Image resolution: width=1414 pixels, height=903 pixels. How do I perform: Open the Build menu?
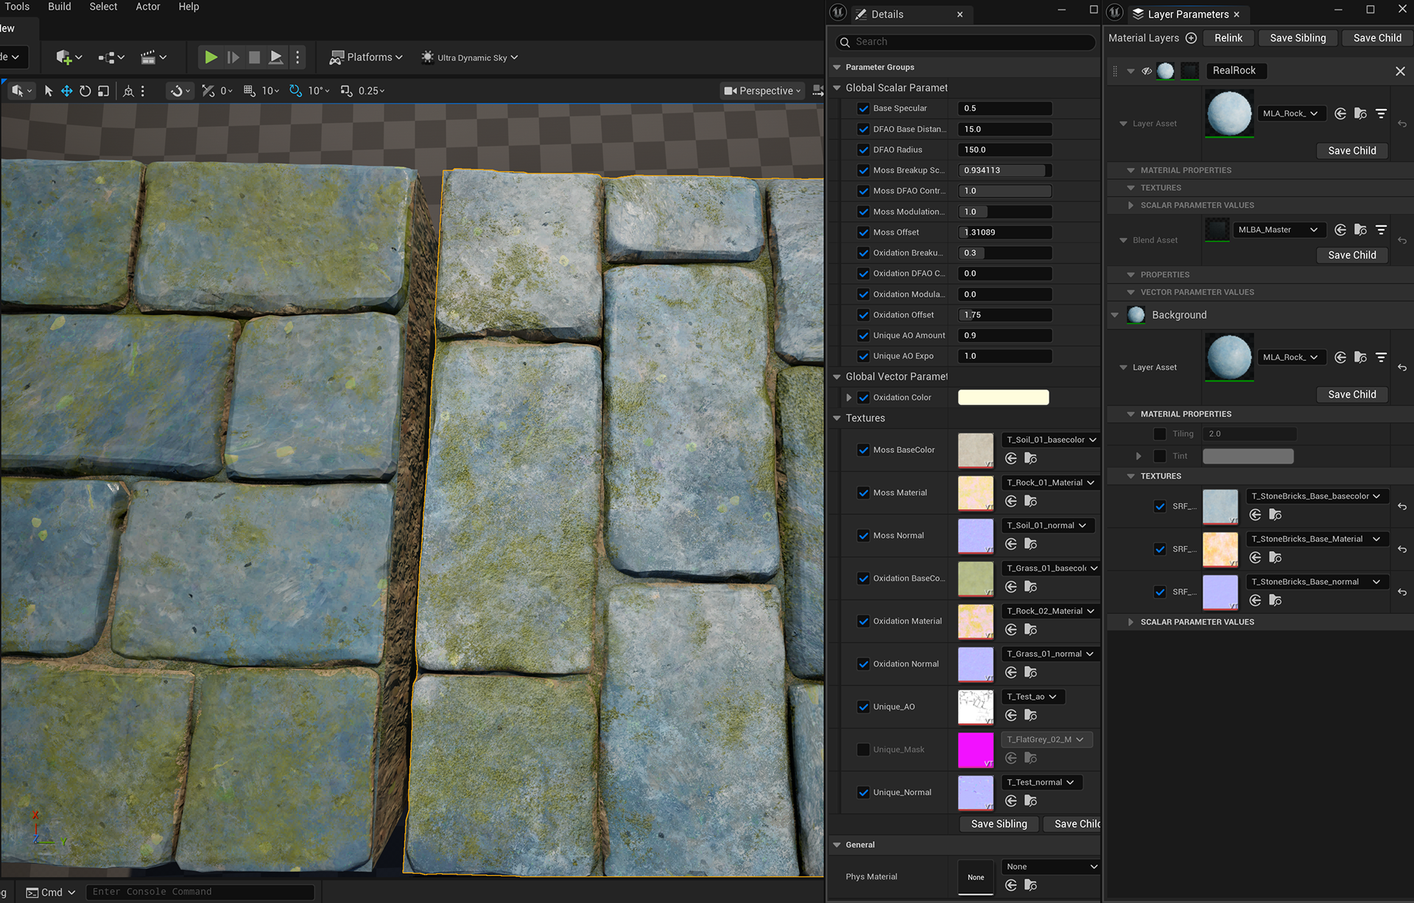point(60,7)
